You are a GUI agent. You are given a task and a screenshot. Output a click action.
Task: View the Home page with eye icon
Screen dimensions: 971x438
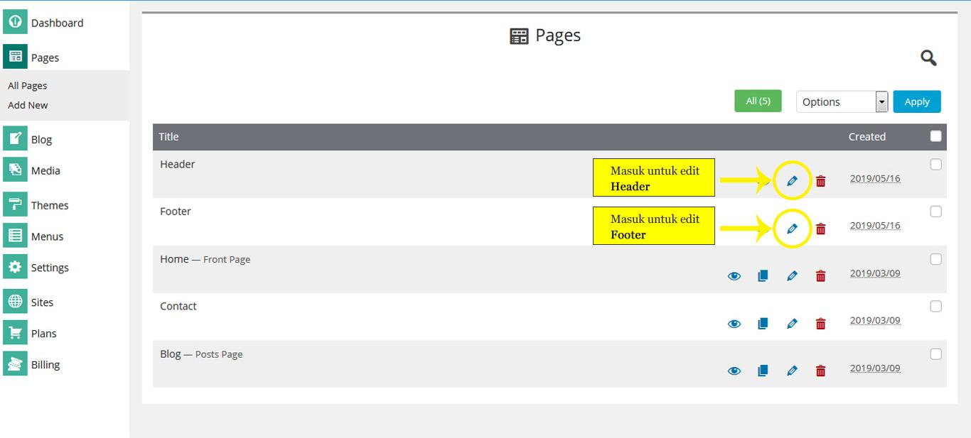pos(734,276)
